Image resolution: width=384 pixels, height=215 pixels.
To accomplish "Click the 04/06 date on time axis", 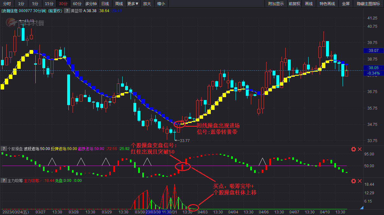I will pos(264,212).
